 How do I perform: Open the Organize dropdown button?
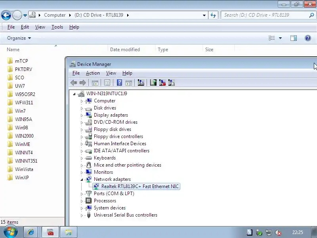(19, 38)
